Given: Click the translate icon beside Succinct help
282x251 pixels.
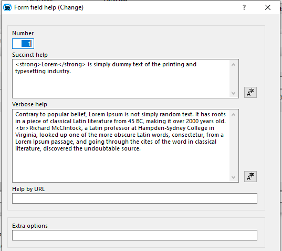Looking at the screenshot, I should pyautogui.click(x=250, y=93).
